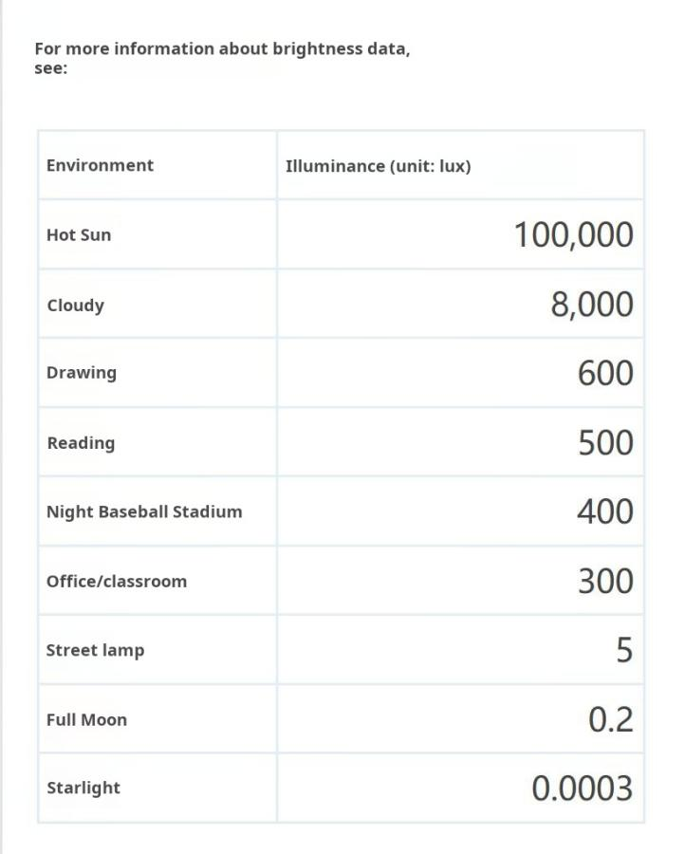Select the Office/classroom row label
Image resolution: width=685 pixels, height=854 pixels.
117,582
